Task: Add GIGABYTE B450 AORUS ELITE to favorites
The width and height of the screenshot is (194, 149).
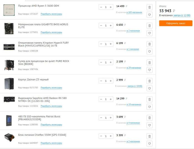Action: (x=149, y=33)
